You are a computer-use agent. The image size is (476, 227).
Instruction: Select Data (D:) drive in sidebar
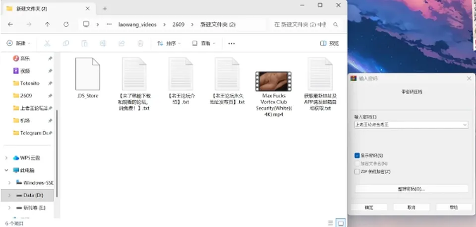pos(27,195)
